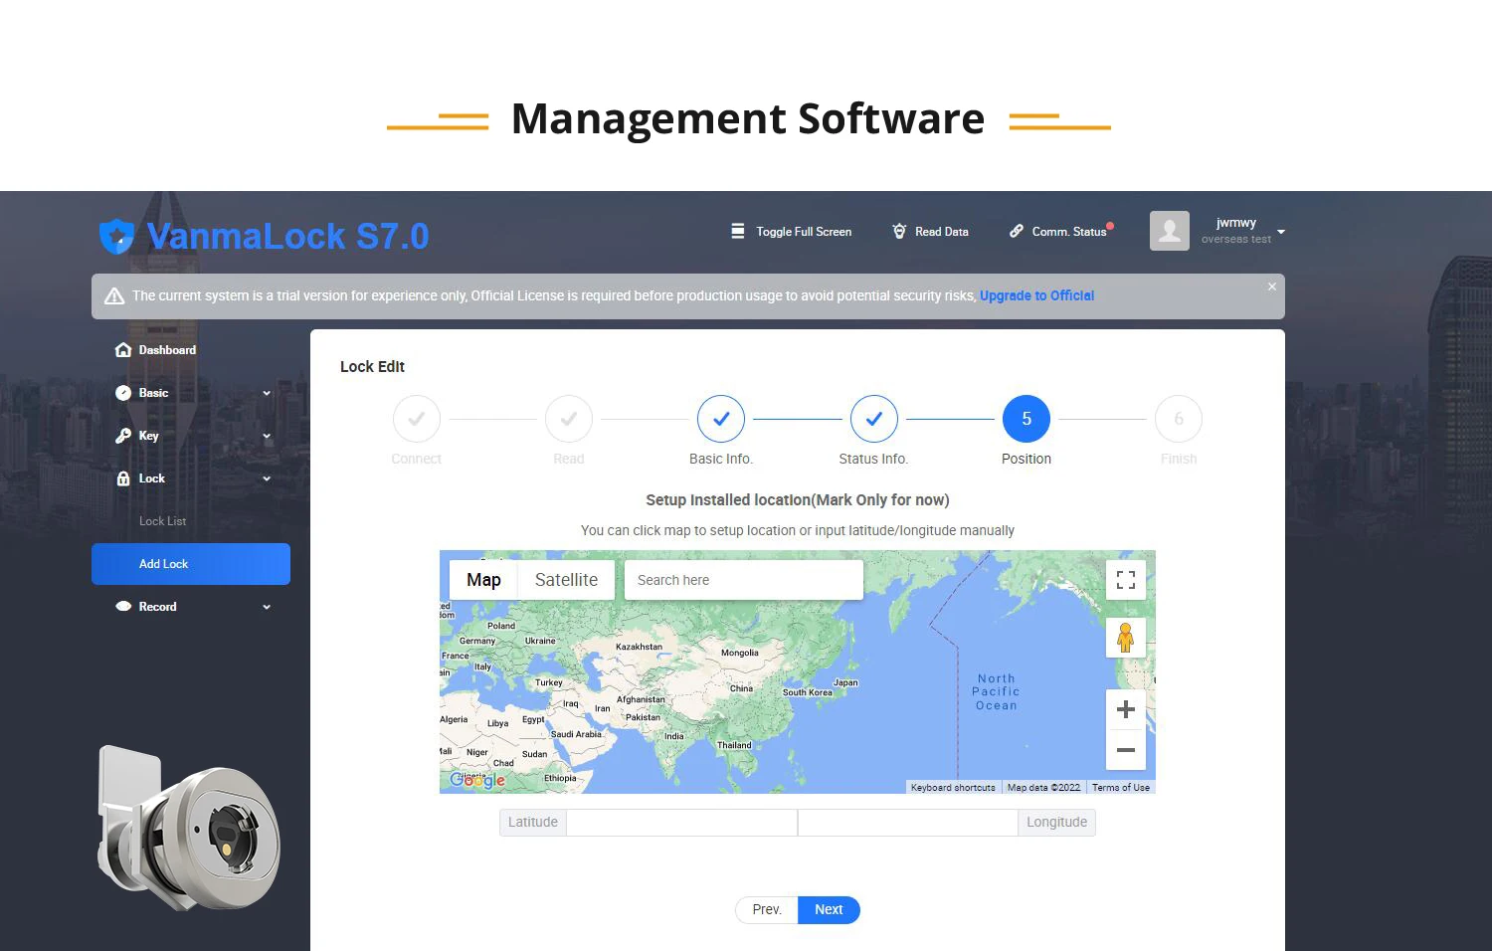Viewport: 1492px width, 951px height.
Task: Click the Comm. Status label
Action: click(1069, 232)
